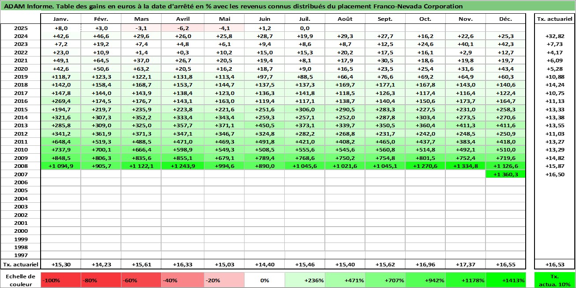
Task: Click the 2021 Févr. cell +64,5
Action: [101, 61]
